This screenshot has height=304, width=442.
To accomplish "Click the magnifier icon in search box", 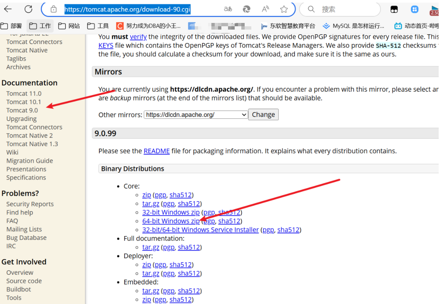I will [311, 9].
